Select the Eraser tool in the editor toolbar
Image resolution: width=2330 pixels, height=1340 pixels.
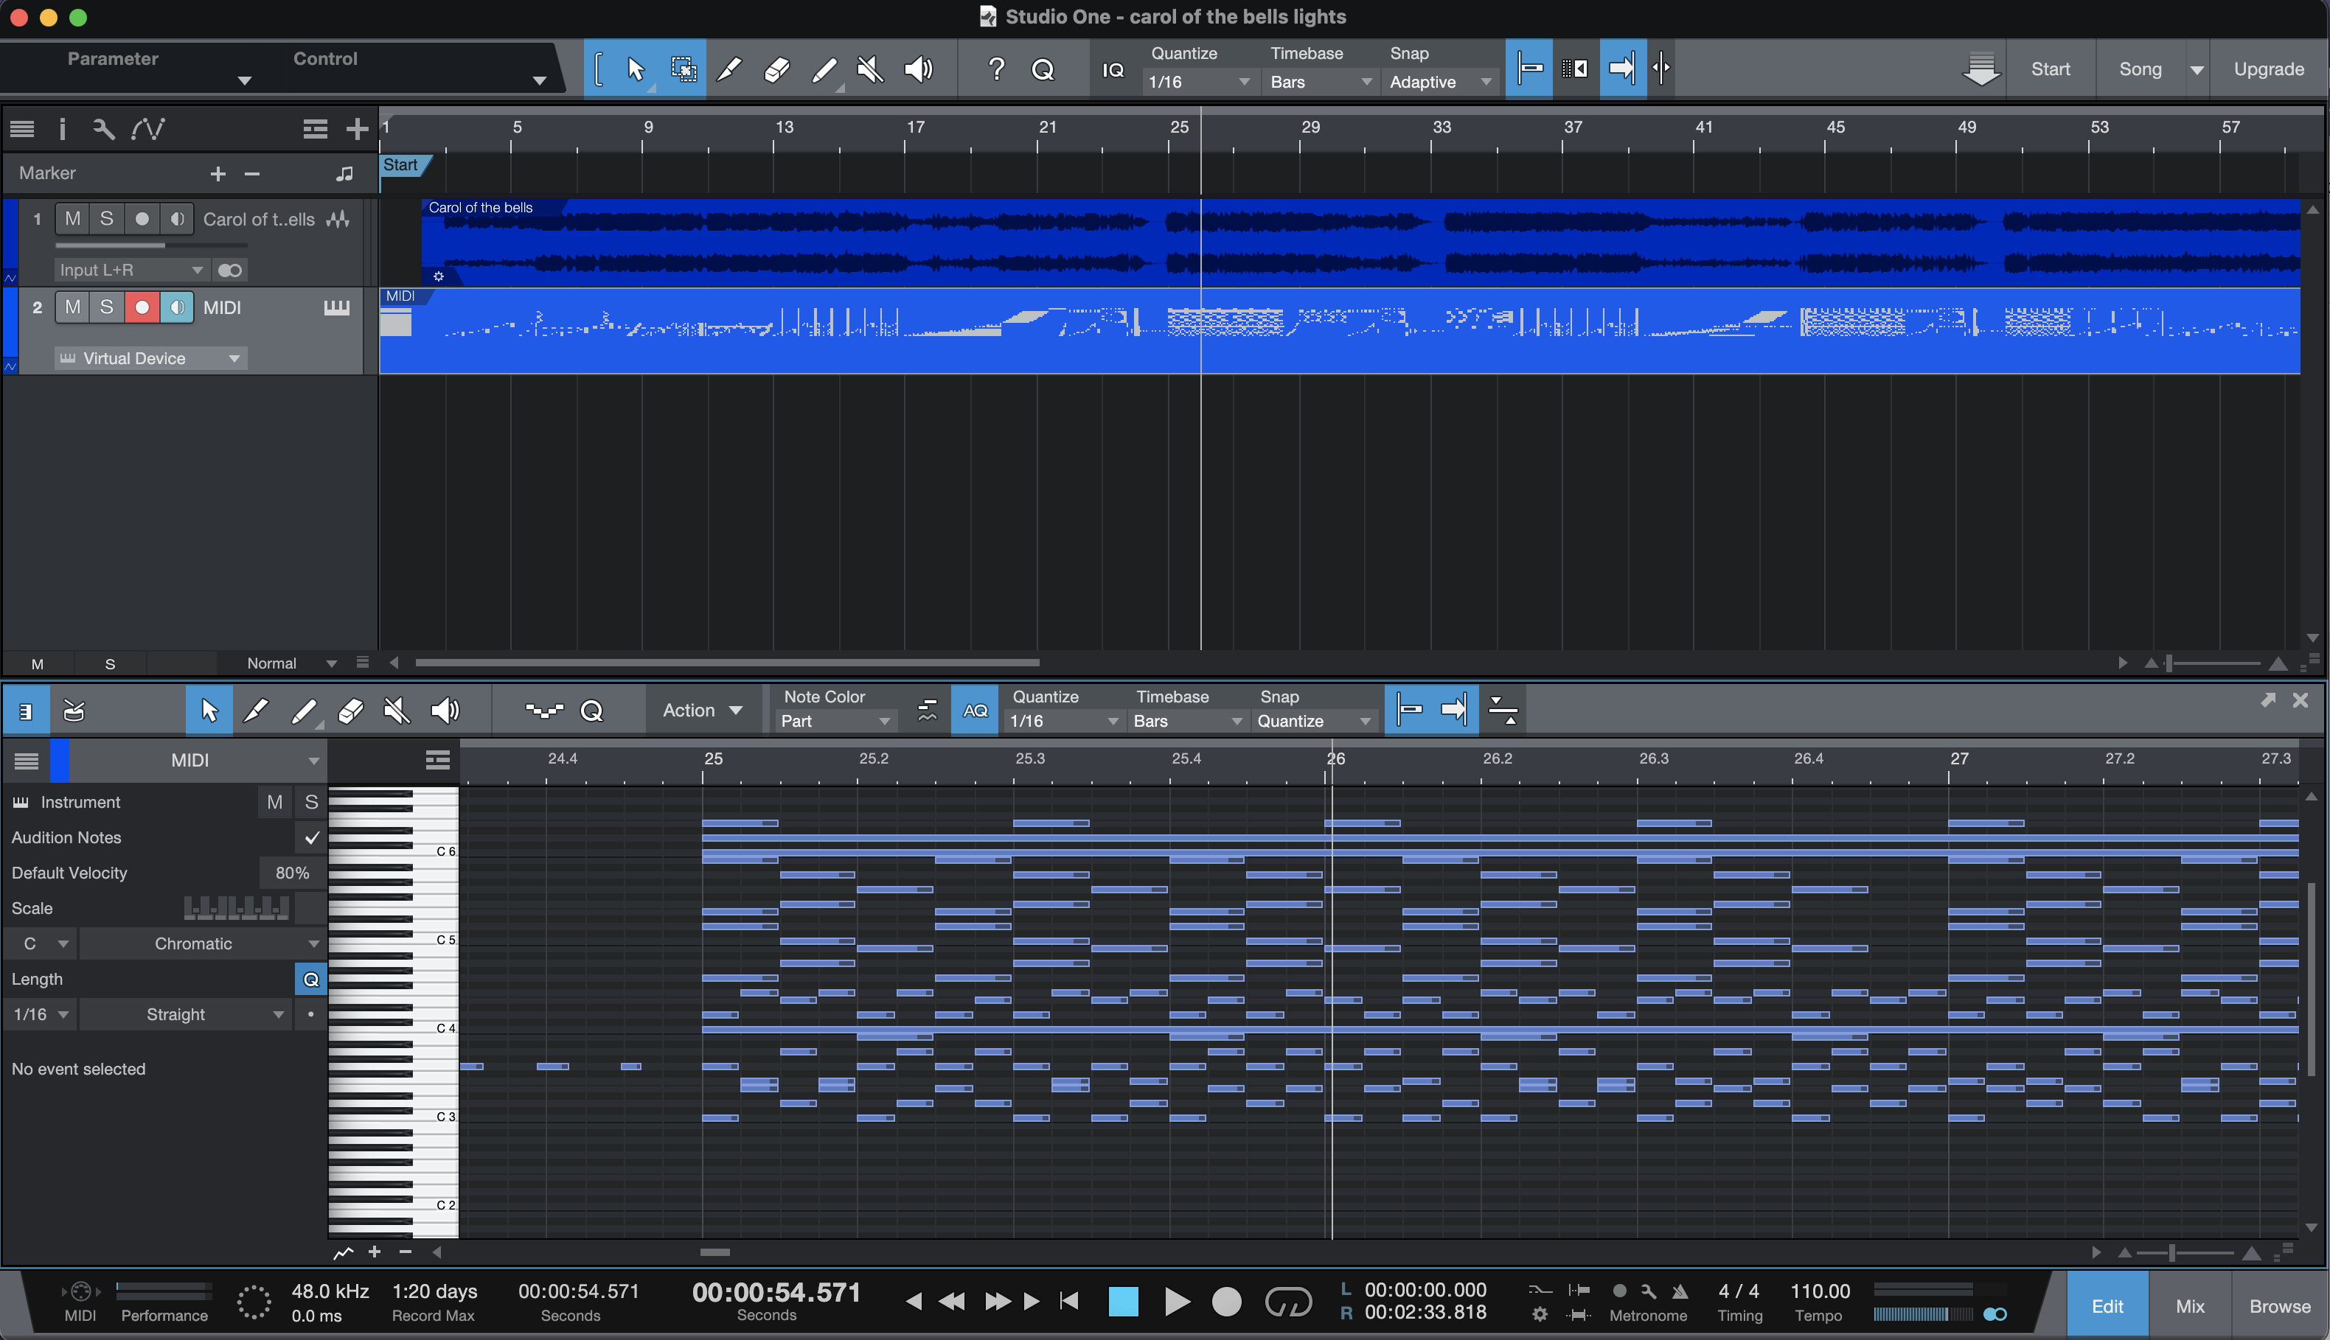click(349, 711)
